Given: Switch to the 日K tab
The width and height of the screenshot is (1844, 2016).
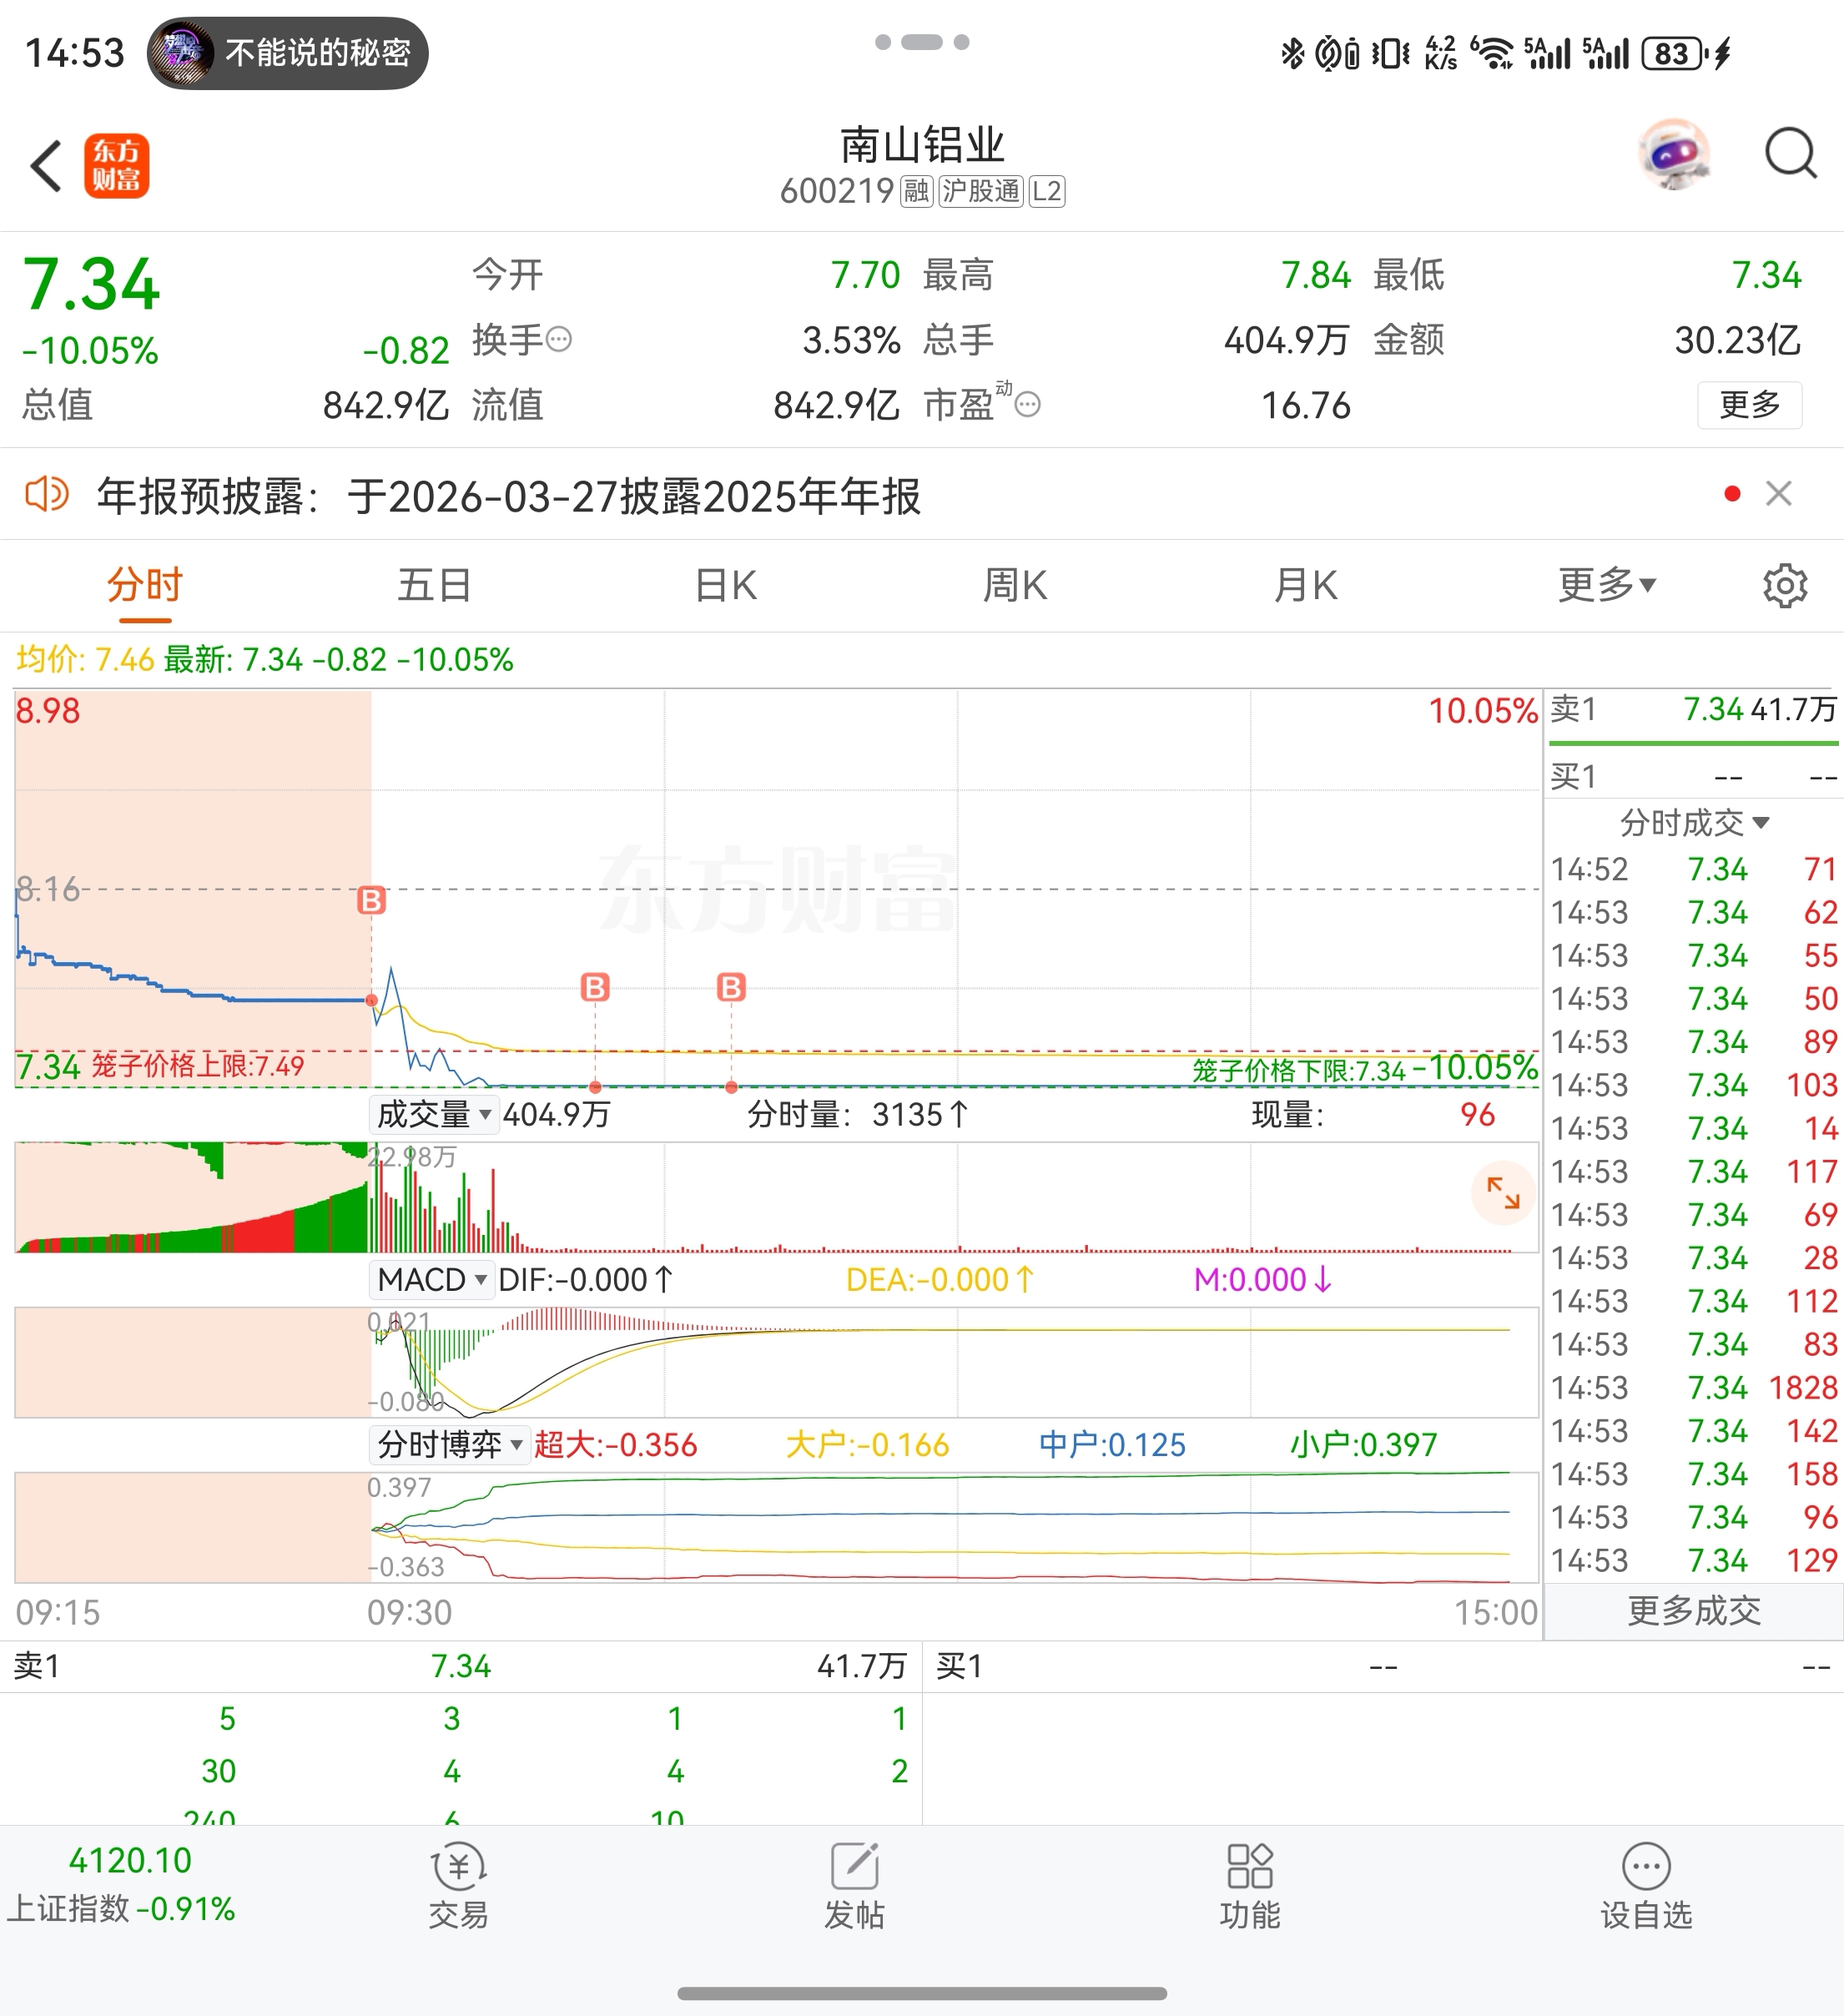Looking at the screenshot, I should 726,585.
